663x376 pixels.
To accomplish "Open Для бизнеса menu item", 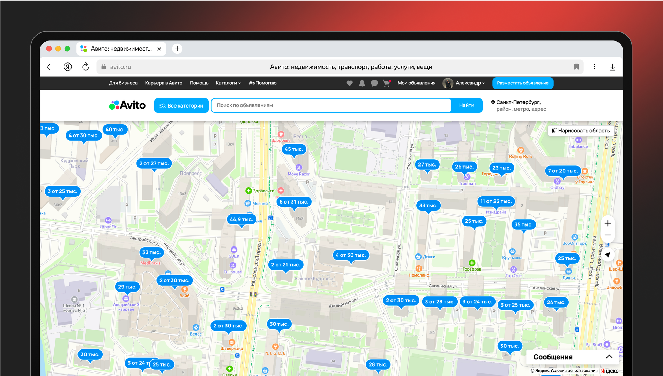I will pos(123,83).
